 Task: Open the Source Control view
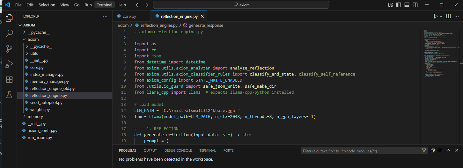pos(9,48)
